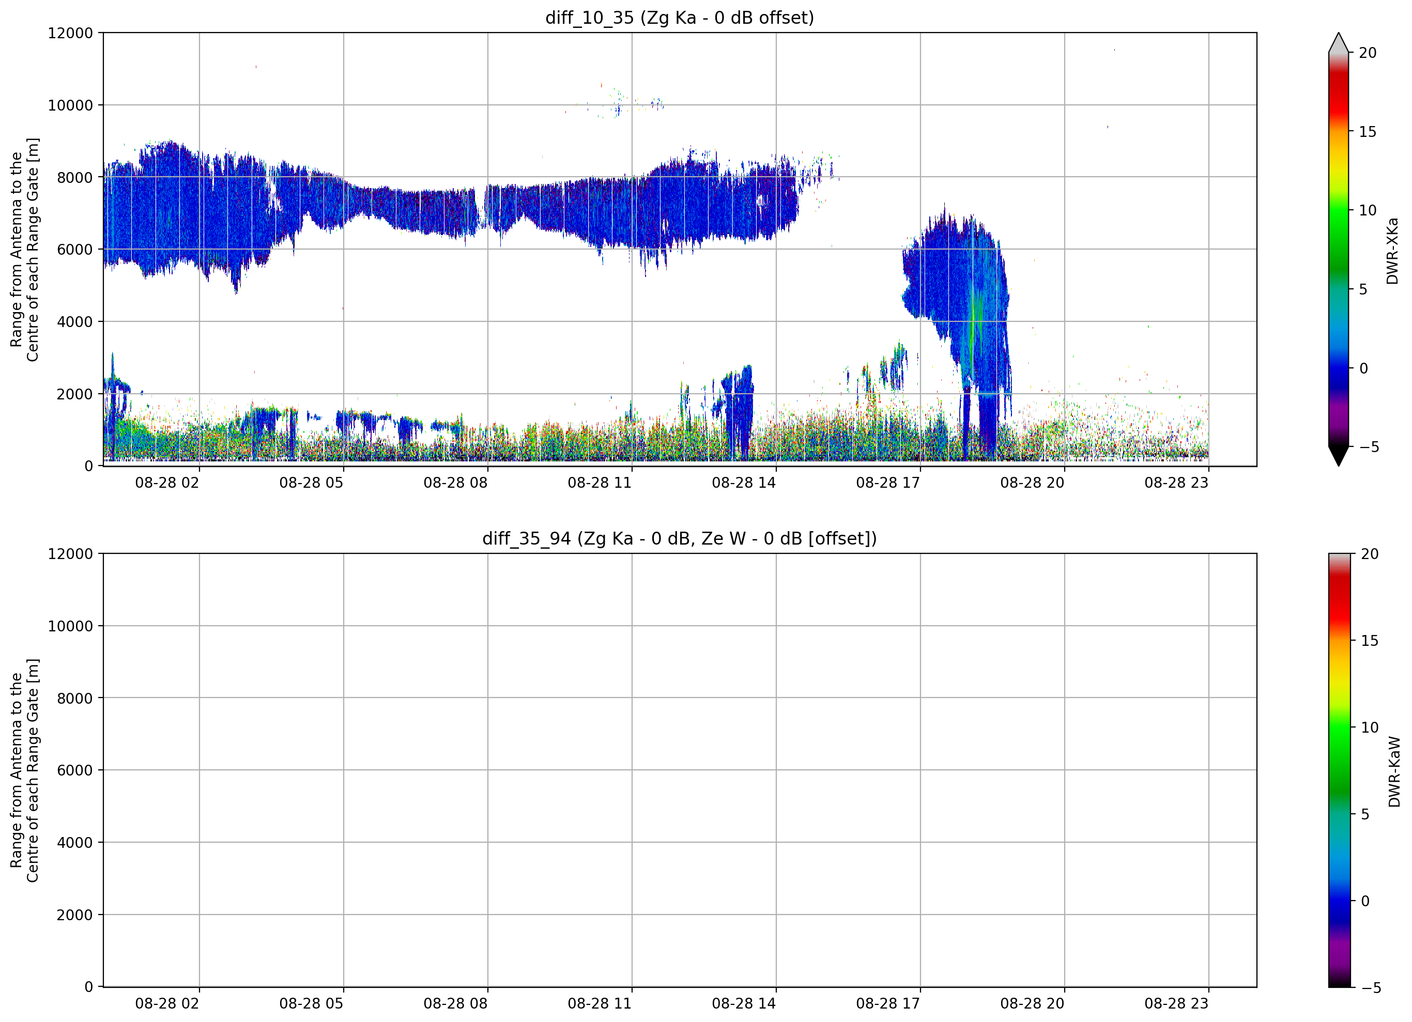Click the diff_10_35 plot title
Image resolution: width=1412 pixels, height=1022 pixels.
click(x=679, y=18)
